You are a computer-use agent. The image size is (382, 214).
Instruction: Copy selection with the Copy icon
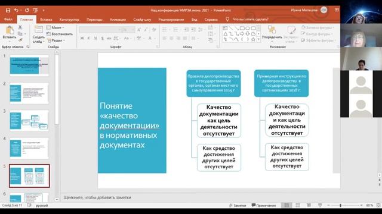[20, 34]
